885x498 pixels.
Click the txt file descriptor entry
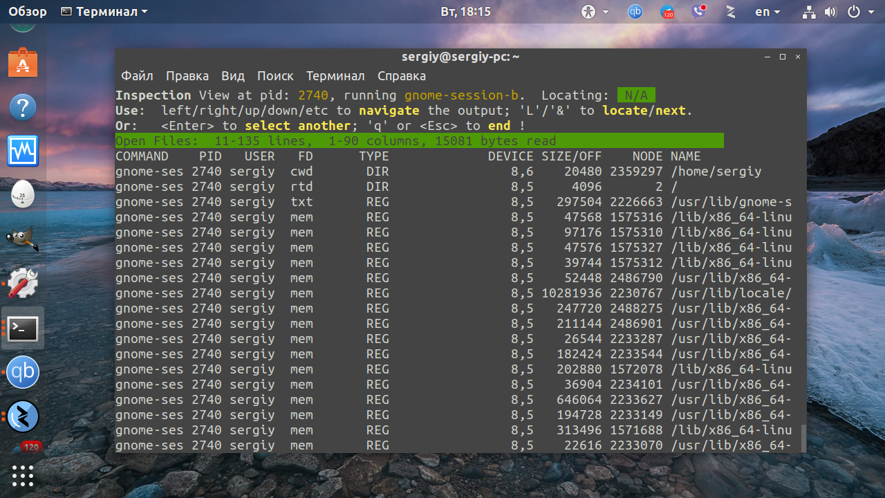(x=301, y=202)
